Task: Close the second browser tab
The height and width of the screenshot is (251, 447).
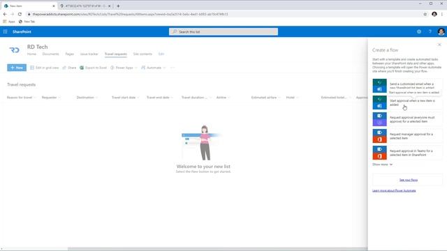Action: click(x=109, y=6)
